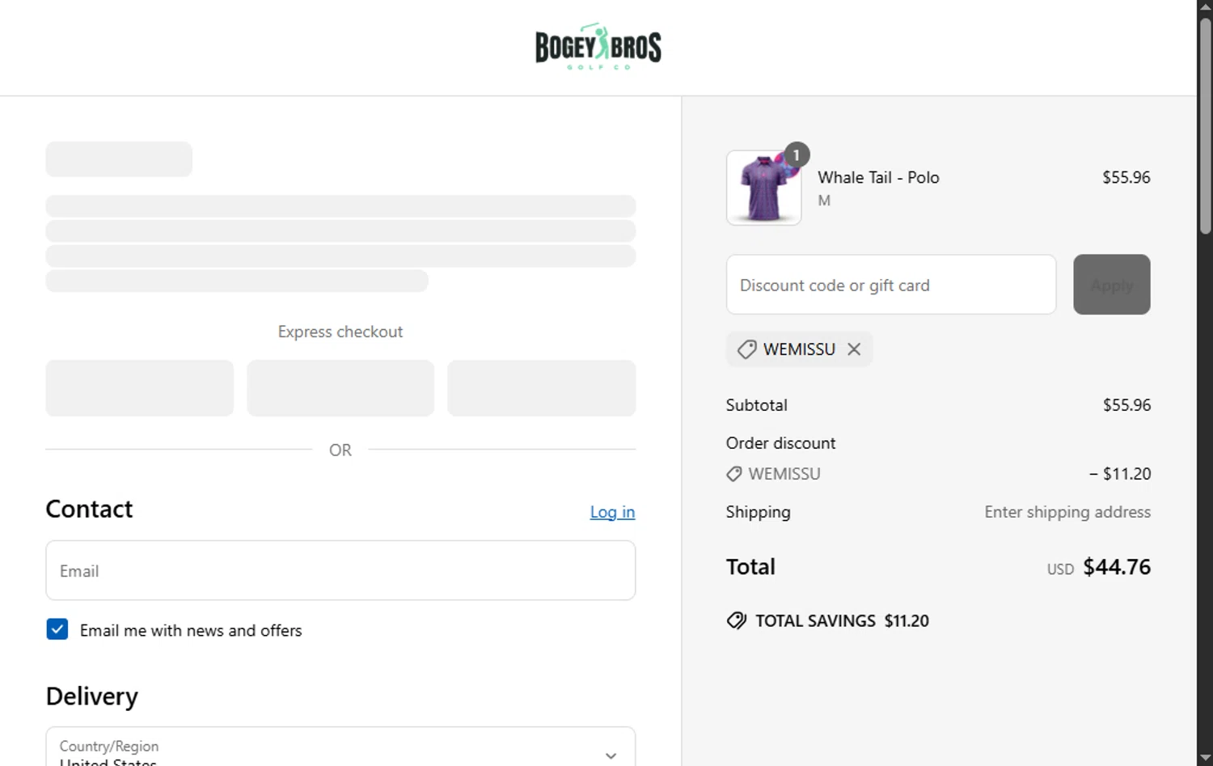
Task: Click the Bogey Bros logo
Action: pos(598,46)
